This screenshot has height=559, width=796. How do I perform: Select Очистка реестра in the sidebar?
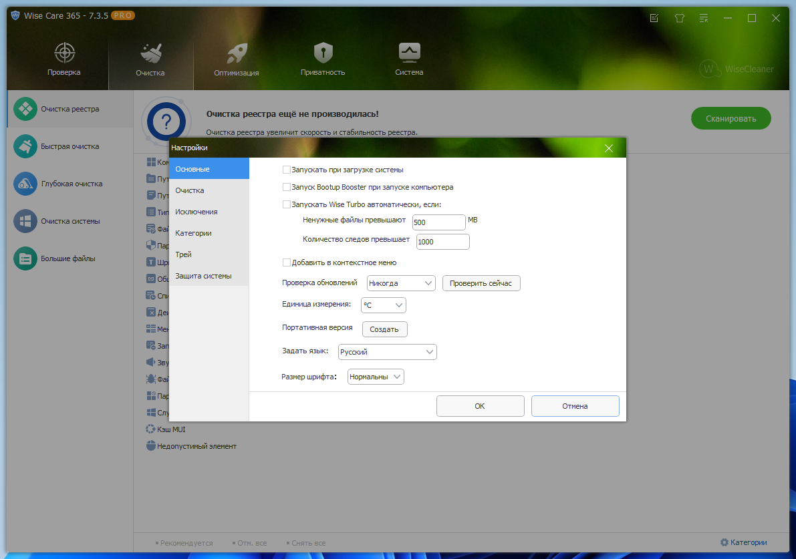tap(70, 109)
